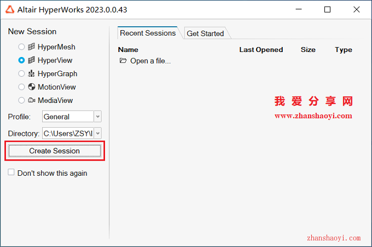Screen dimensions: 372x247
Task: Maximize the HyperWorks window
Action: point(327,9)
